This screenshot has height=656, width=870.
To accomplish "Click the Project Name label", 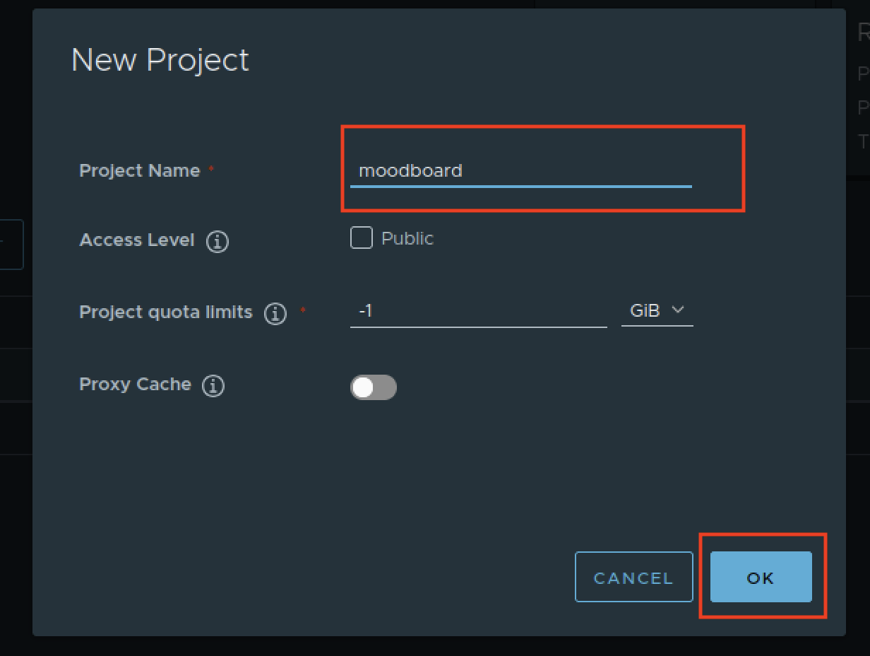I will point(140,170).
